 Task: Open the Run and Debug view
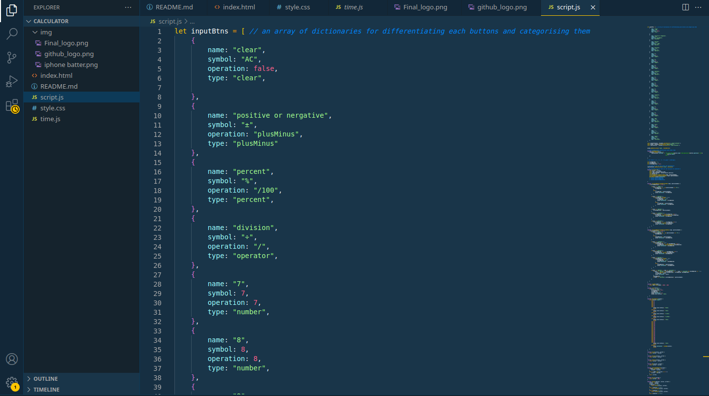coord(12,81)
